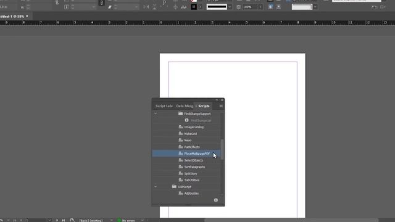Image resolution: width=395 pixels, height=222 pixels.
Task: Click the 100% opacity field
Action: [x=249, y=7]
